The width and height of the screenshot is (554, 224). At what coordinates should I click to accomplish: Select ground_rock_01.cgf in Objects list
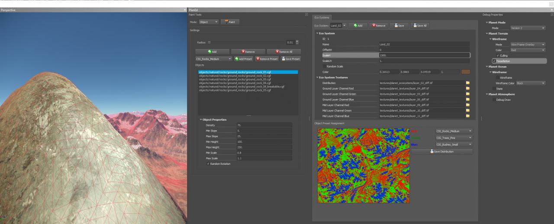coord(248,72)
